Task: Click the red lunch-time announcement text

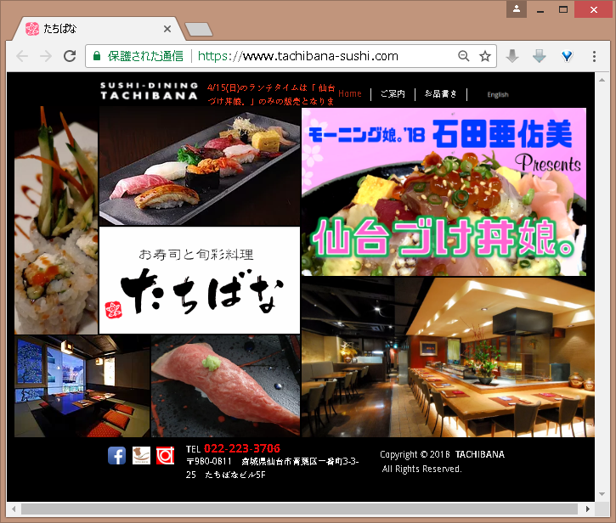Action: [x=271, y=94]
